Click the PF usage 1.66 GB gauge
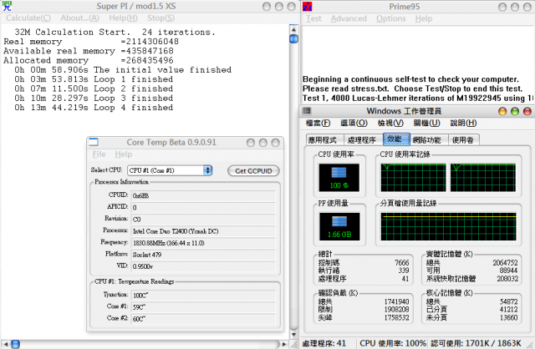 [x=339, y=226]
